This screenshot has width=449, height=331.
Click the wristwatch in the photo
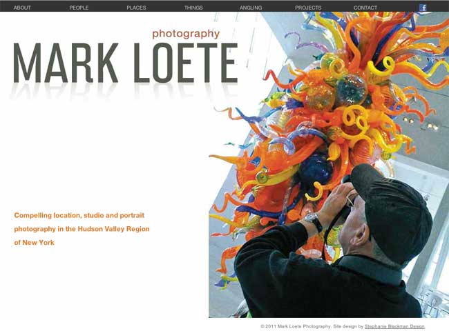pos(314,221)
